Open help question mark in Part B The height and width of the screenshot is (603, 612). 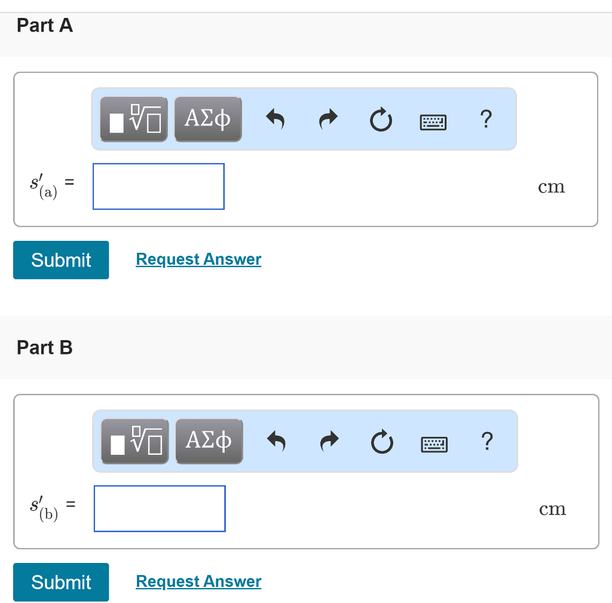click(x=487, y=442)
